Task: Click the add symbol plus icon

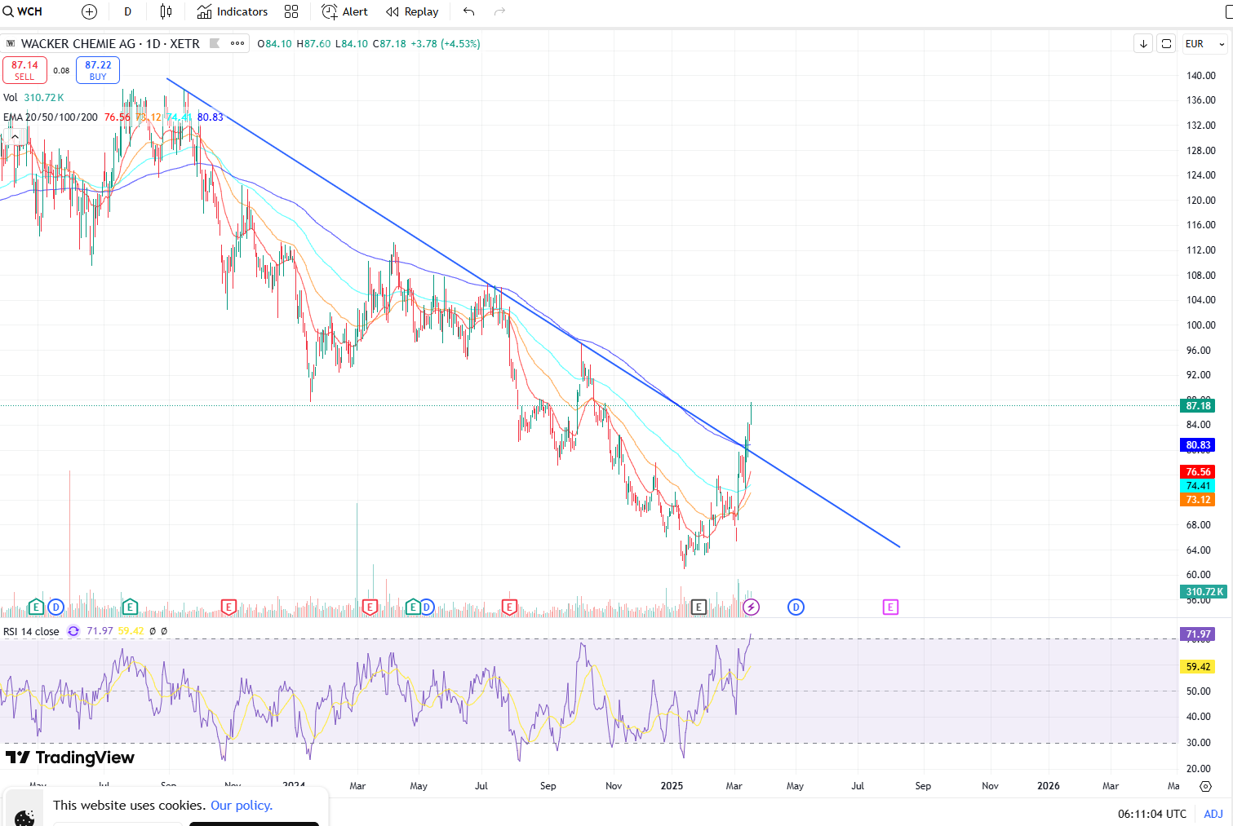Action: click(x=90, y=11)
